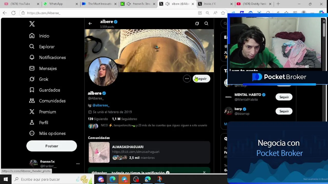This screenshot has height=184, width=328.
Task: Open the ALMASASHAGUARI community card
Action: point(149,153)
